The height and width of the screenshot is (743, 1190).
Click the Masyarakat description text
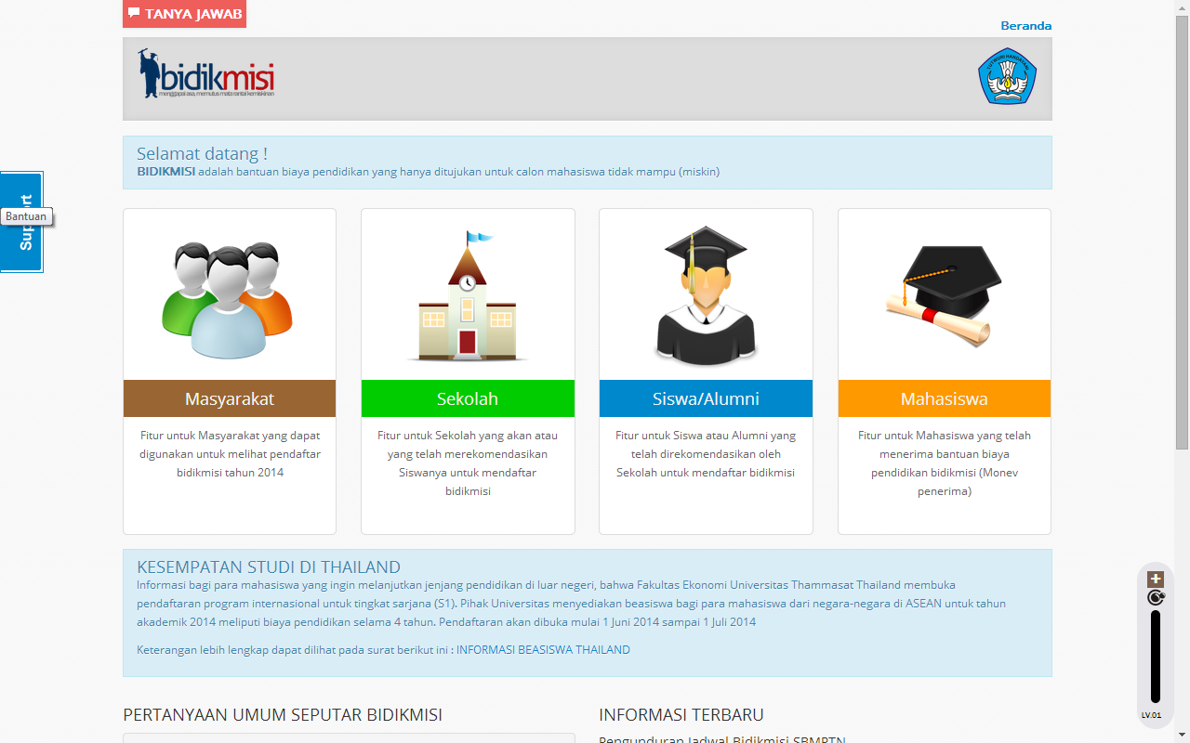[230, 454]
